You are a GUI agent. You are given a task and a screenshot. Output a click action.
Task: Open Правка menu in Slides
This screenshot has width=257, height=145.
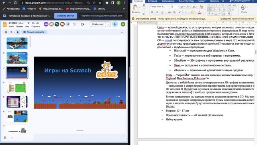click(20, 27)
